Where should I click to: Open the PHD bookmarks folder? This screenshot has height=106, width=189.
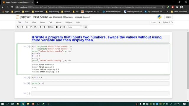76,12
